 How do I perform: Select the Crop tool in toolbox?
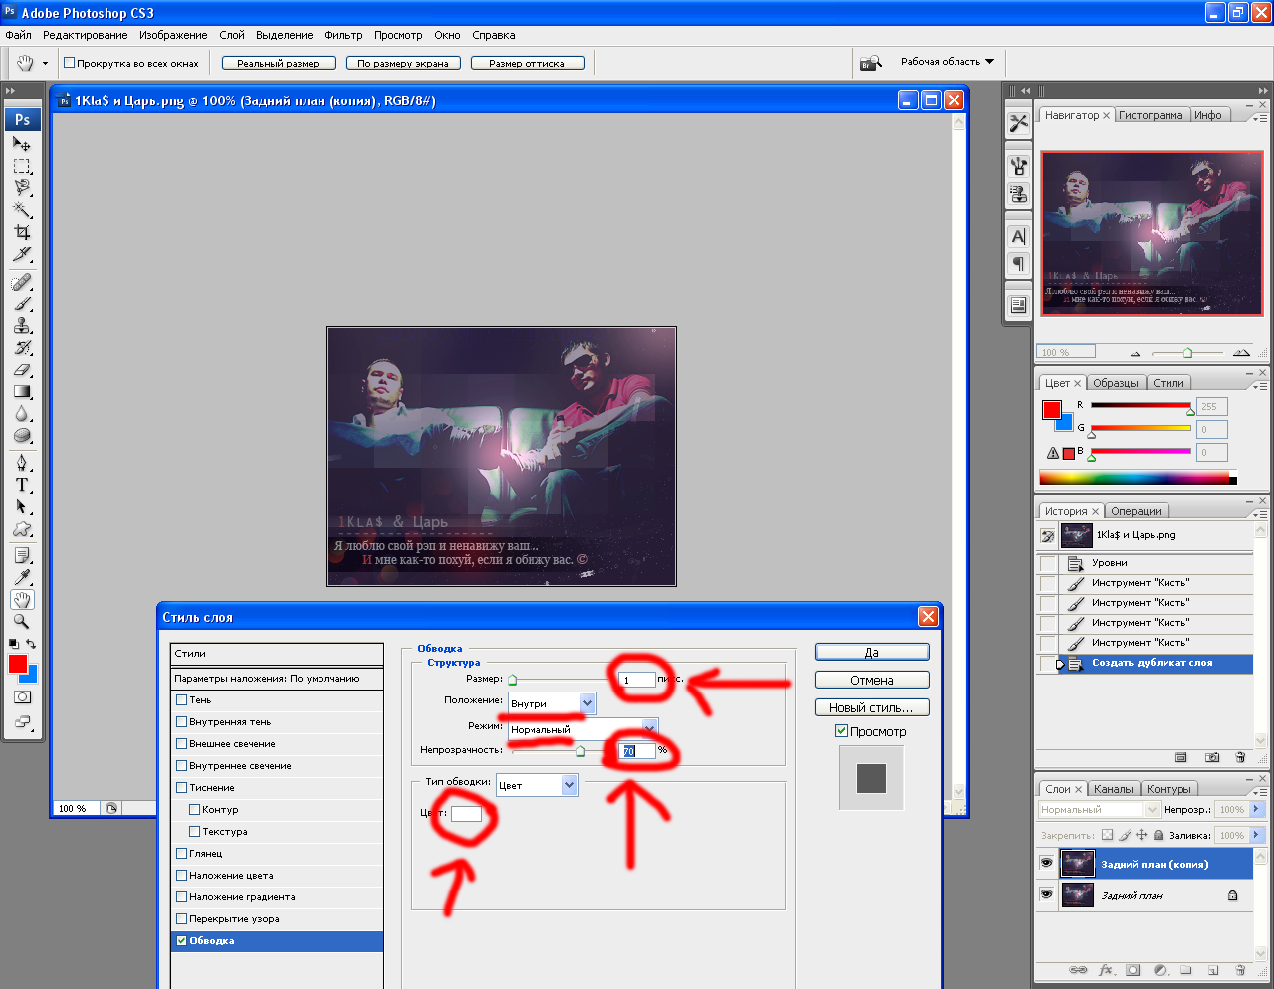[22, 232]
